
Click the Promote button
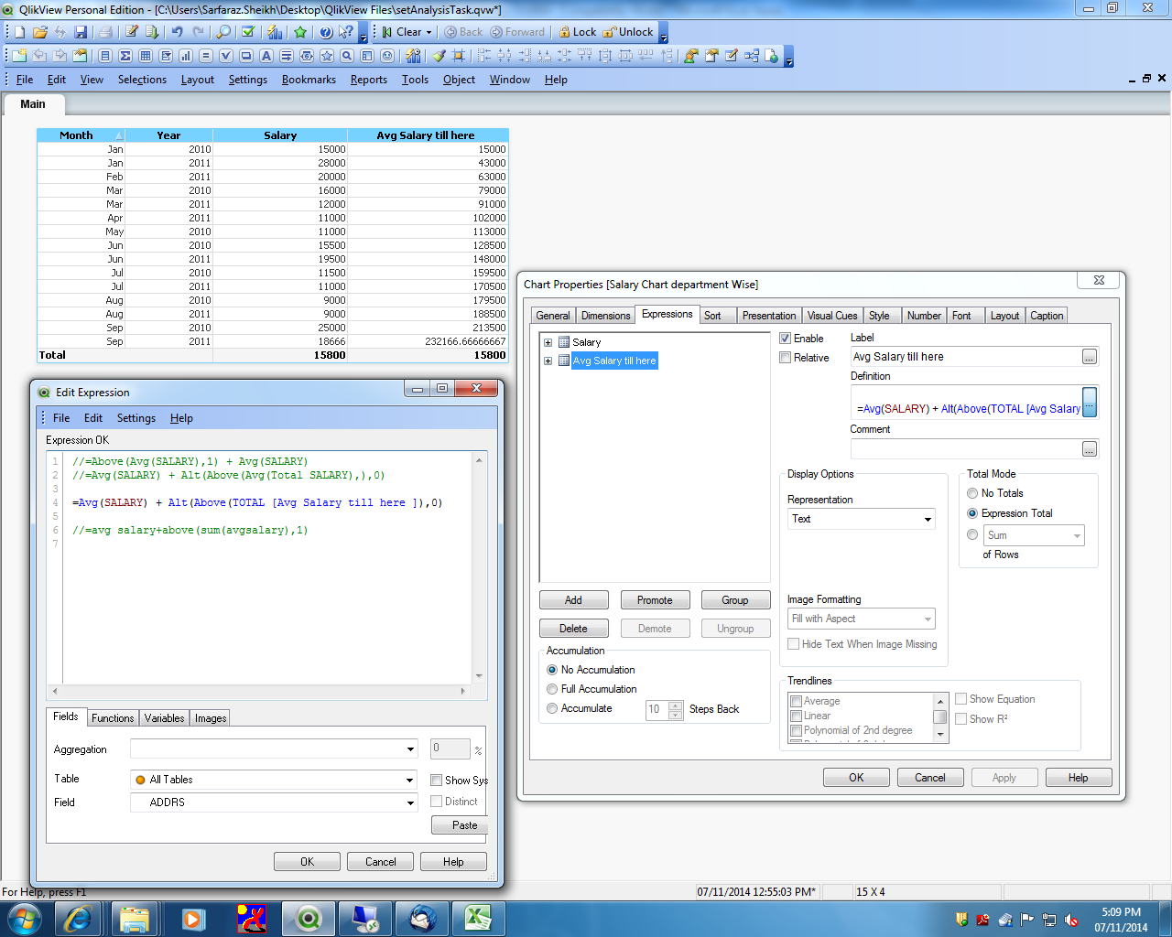click(x=655, y=600)
